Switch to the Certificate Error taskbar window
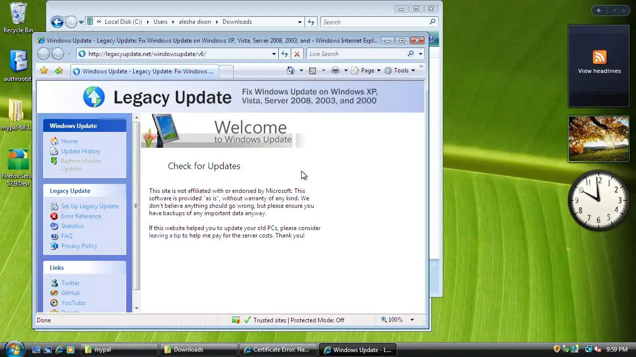Viewport: 636px width, 357px height. (278, 350)
